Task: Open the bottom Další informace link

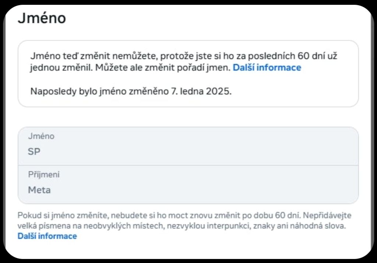Action: pos(47,236)
